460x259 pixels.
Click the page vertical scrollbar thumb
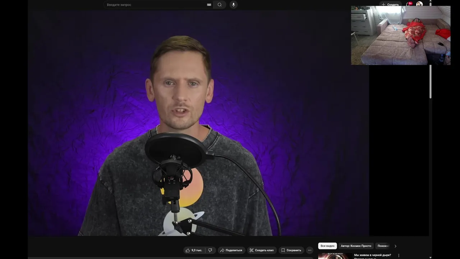click(431, 81)
